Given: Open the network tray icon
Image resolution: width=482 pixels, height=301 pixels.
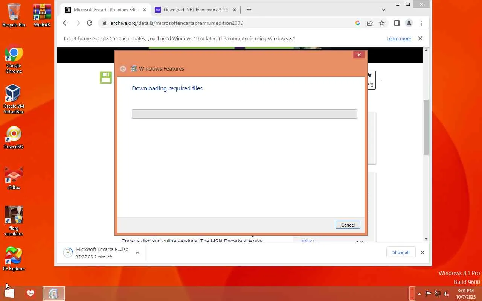Looking at the screenshot, I should 438,294.
